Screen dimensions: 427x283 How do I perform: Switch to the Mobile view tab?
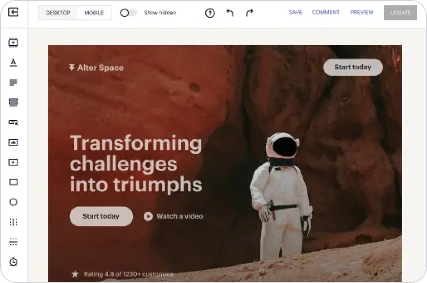coord(94,13)
